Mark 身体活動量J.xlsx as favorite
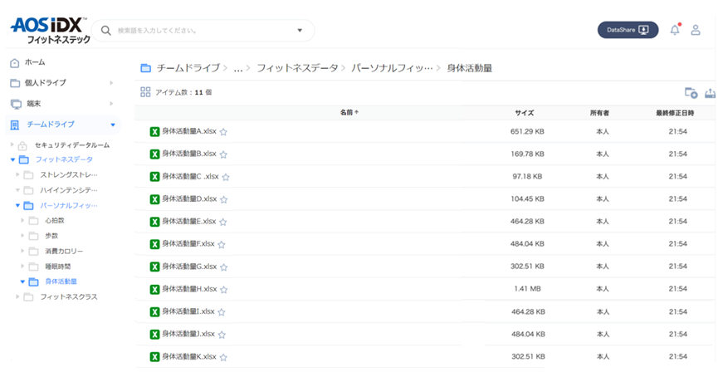723x377 pixels. (x=222, y=335)
